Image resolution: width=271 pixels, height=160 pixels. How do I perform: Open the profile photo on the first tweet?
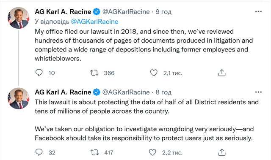(19, 18)
